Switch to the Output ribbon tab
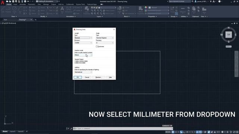 (x=53, y=4)
